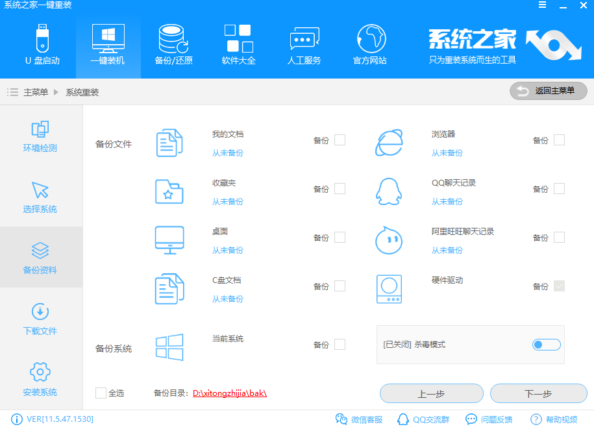Open the backup directory link D:\xitongzhijia\bak\
Viewport: 594px width, 429px height.
tap(229, 393)
